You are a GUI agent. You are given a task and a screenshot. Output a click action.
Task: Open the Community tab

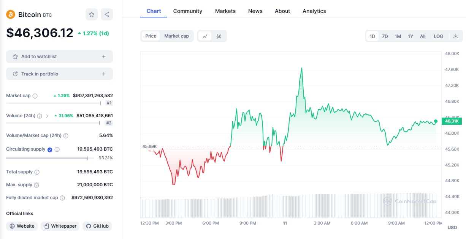tap(188, 11)
